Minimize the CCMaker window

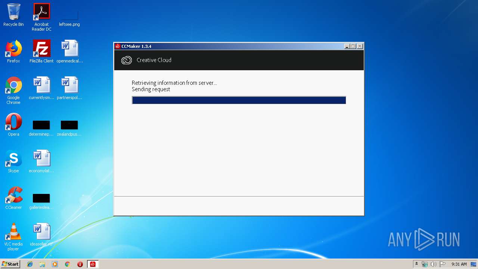[x=347, y=46]
